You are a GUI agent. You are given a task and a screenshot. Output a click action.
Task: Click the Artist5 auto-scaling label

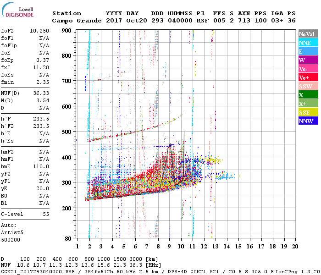point(12,233)
